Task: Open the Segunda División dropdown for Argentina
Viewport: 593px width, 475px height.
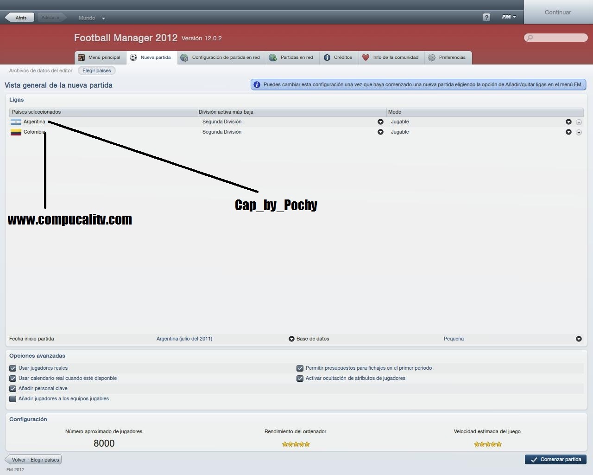Action: (380, 122)
